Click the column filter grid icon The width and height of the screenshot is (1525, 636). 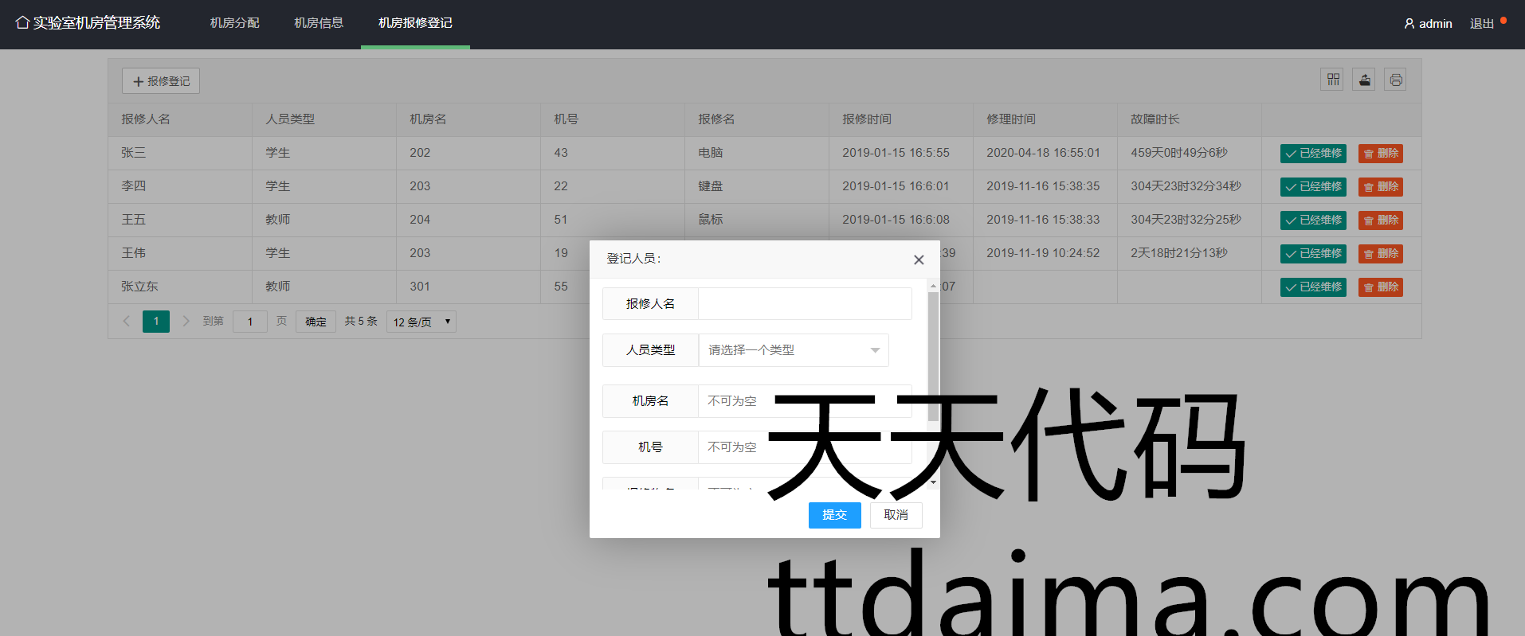(x=1332, y=80)
